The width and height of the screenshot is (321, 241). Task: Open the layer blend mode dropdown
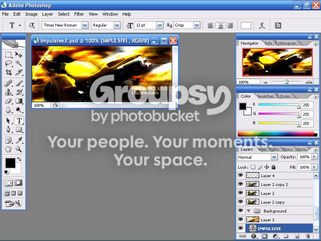point(274,157)
